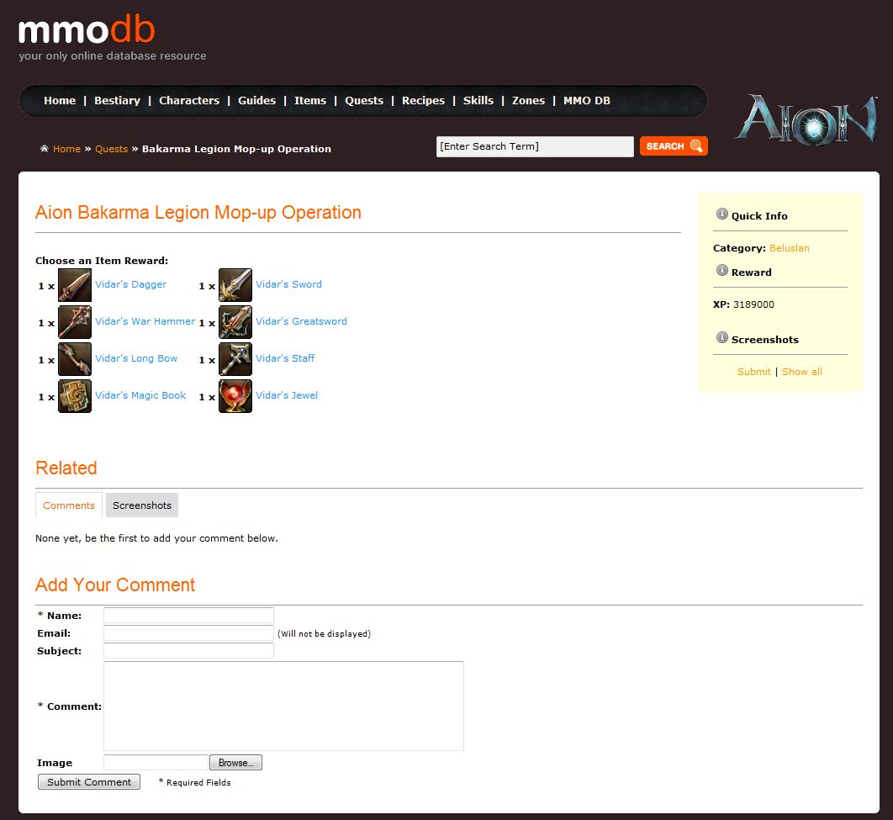Open the Skills menu item

pos(478,101)
